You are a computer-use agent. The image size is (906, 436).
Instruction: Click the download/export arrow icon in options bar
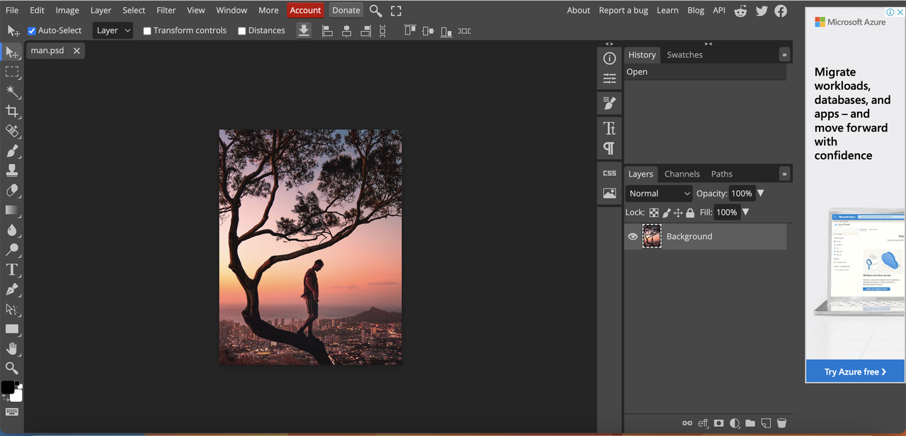tap(304, 30)
